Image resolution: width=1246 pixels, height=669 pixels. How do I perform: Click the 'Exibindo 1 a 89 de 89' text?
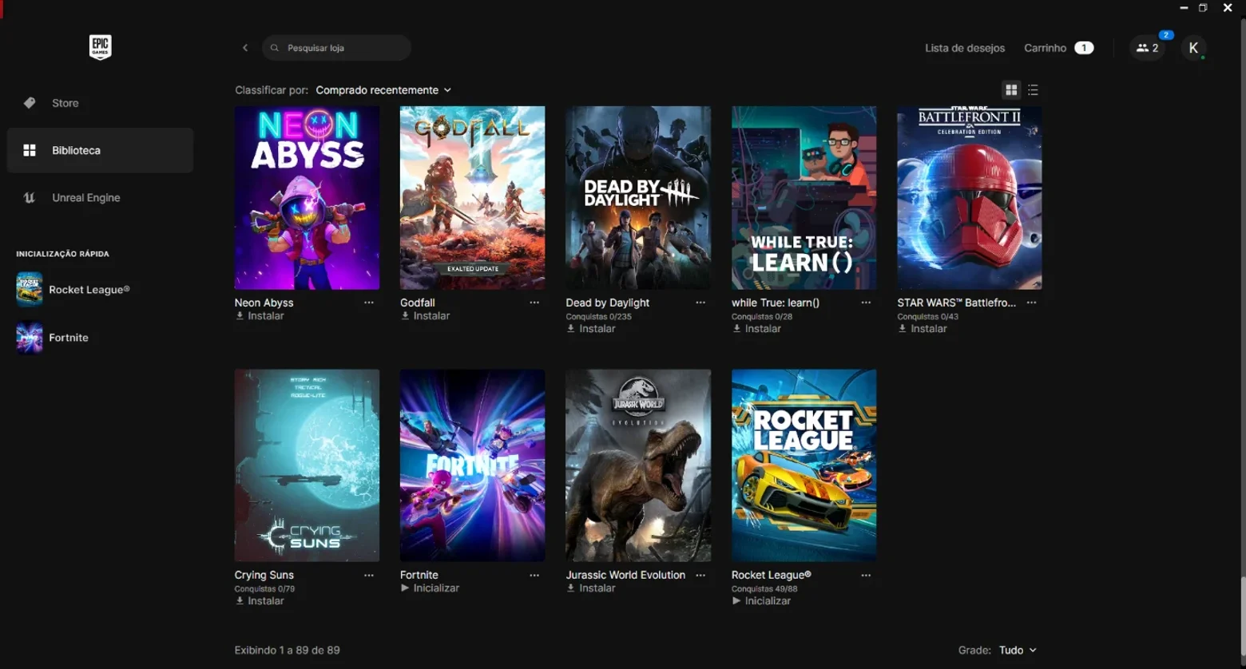pos(288,650)
